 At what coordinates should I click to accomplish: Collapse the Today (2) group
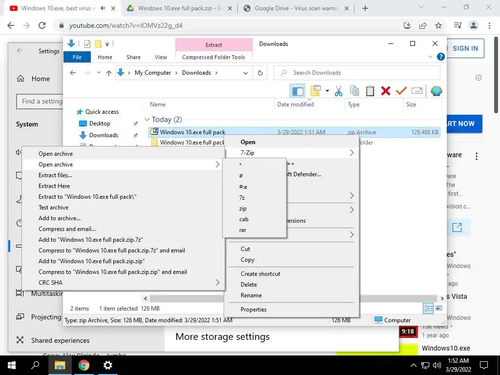(147, 120)
